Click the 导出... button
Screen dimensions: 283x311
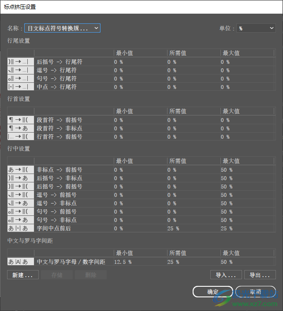click(260, 275)
